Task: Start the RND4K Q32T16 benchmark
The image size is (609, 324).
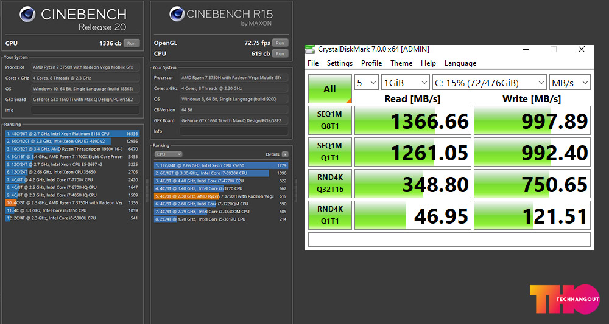Action: pyautogui.click(x=329, y=184)
